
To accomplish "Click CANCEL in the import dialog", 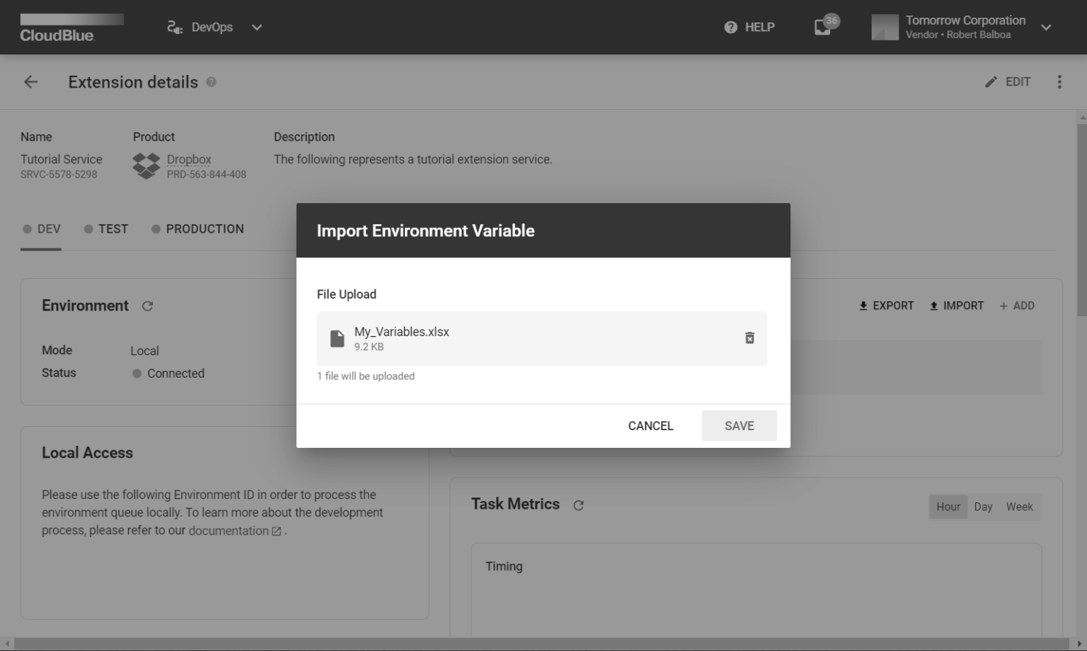I will tap(650, 426).
